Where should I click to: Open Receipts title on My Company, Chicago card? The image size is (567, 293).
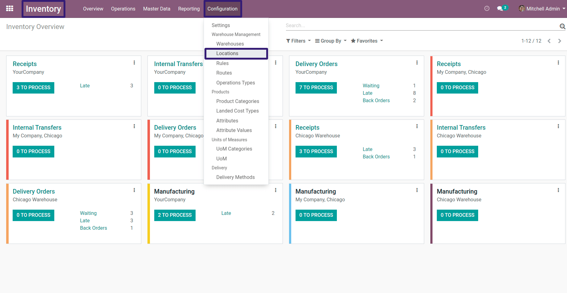(x=449, y=64)
